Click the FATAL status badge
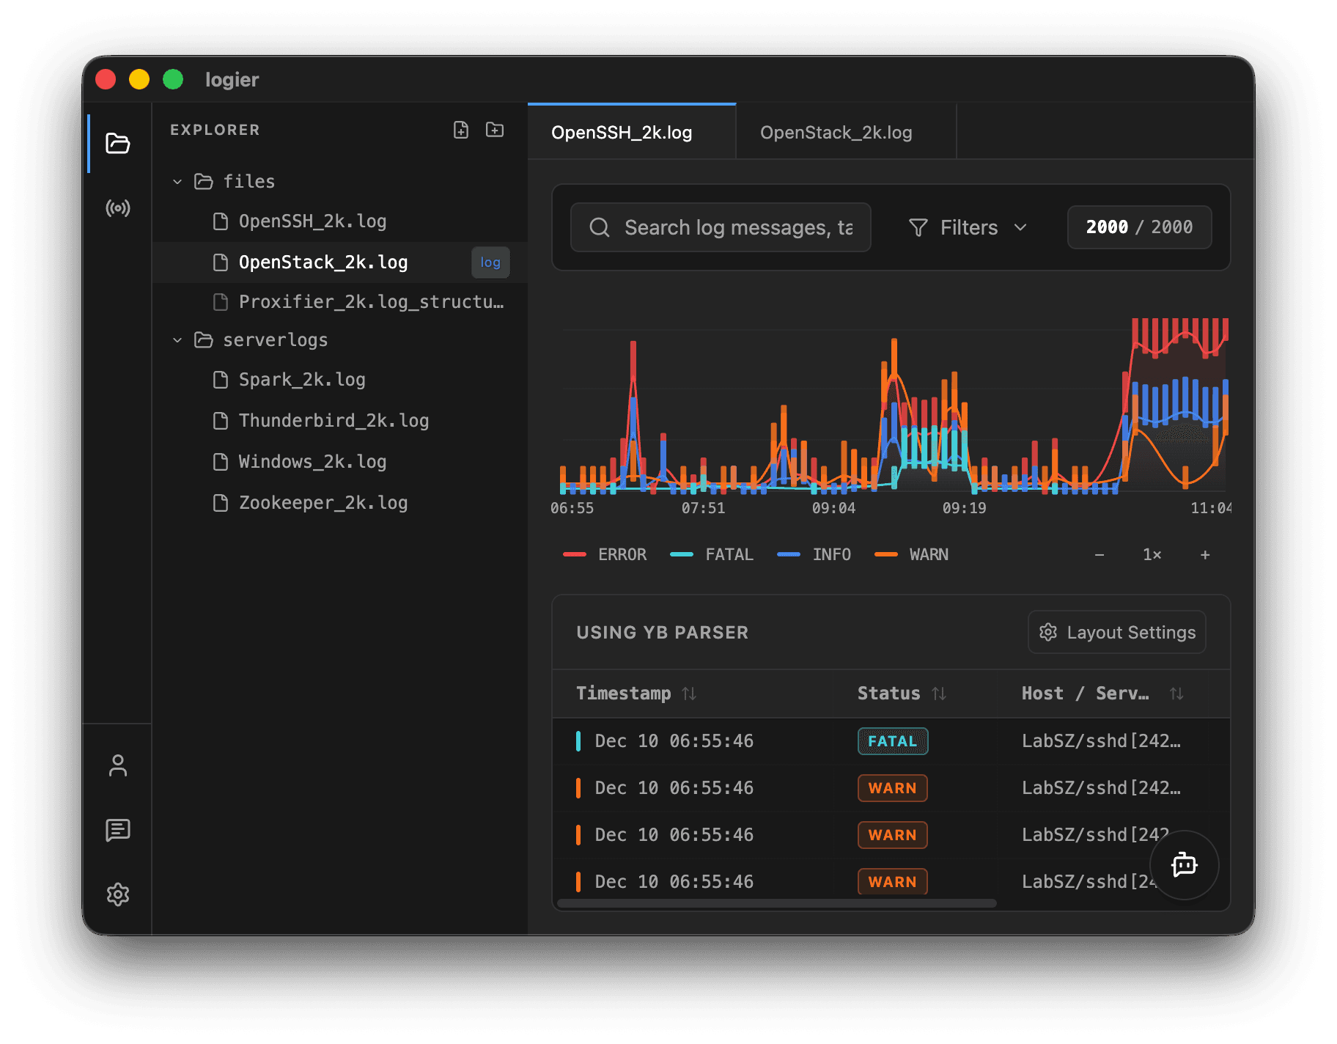 893,741
